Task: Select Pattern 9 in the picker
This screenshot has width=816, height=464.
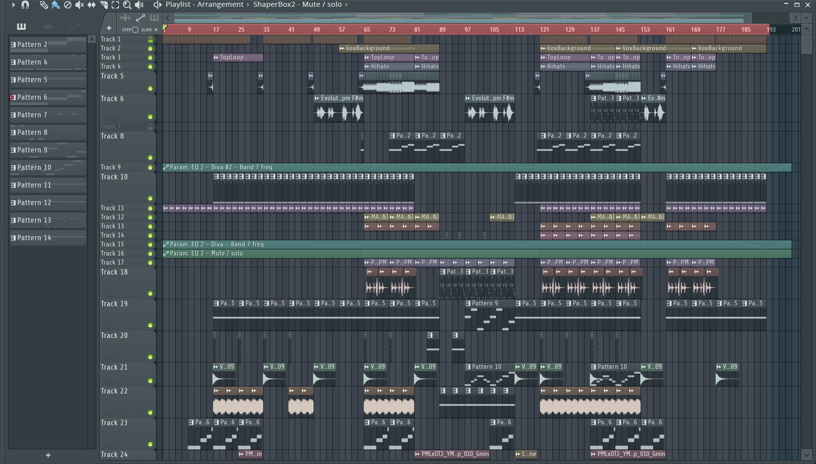Action: 48,150
